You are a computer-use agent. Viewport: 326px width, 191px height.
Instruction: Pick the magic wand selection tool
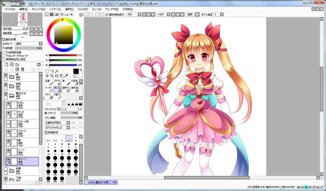point(57,71)
